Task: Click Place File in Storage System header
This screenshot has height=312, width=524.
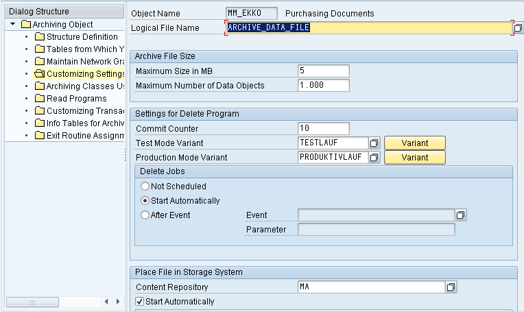Action: point(324,272)
